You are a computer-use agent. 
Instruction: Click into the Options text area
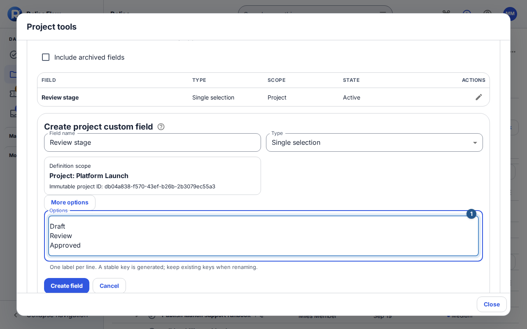tap(263, 236)
